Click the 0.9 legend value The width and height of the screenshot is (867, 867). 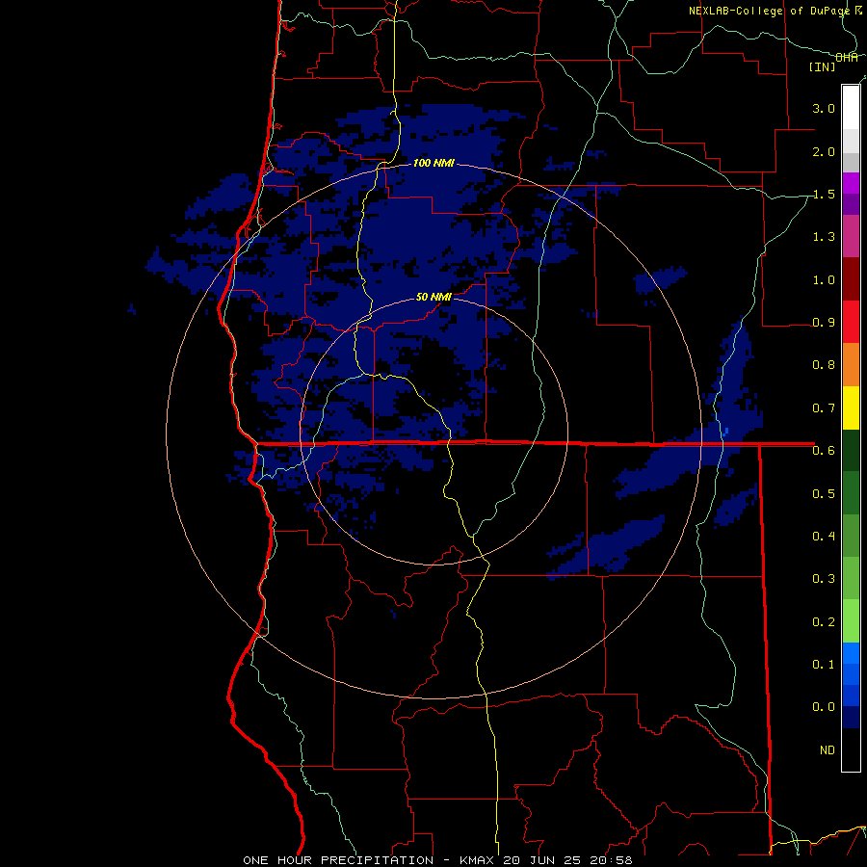tap(824, 323)
